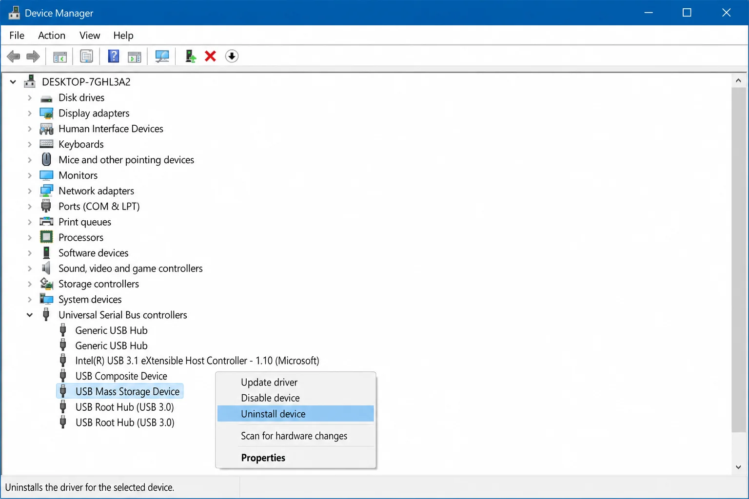The image size is (749, 499).
Task: Select the Software devices label
Action: point(94,253)
